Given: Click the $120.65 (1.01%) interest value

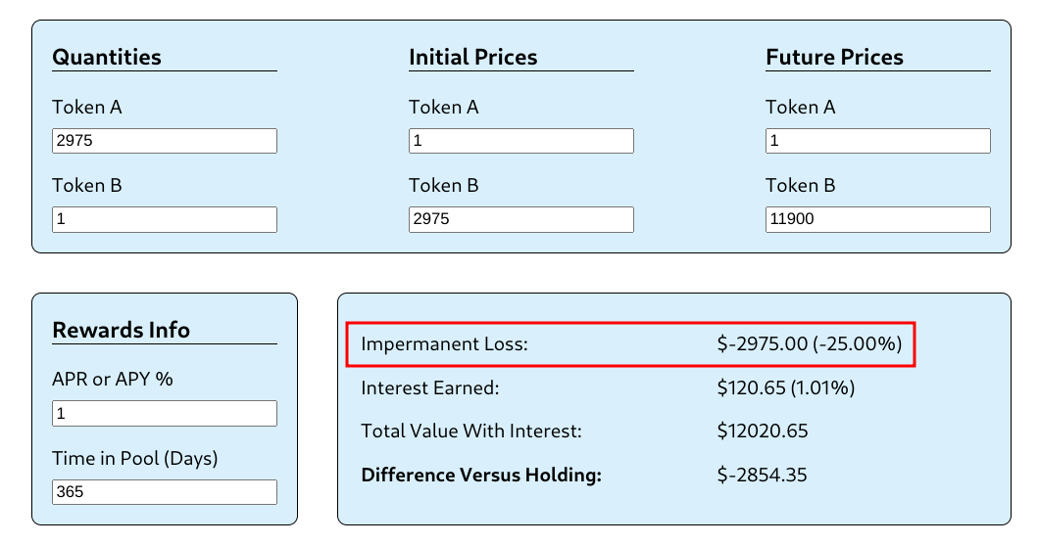Looking at the screenshot, I should pyautogui.click(x=786, y=388).
